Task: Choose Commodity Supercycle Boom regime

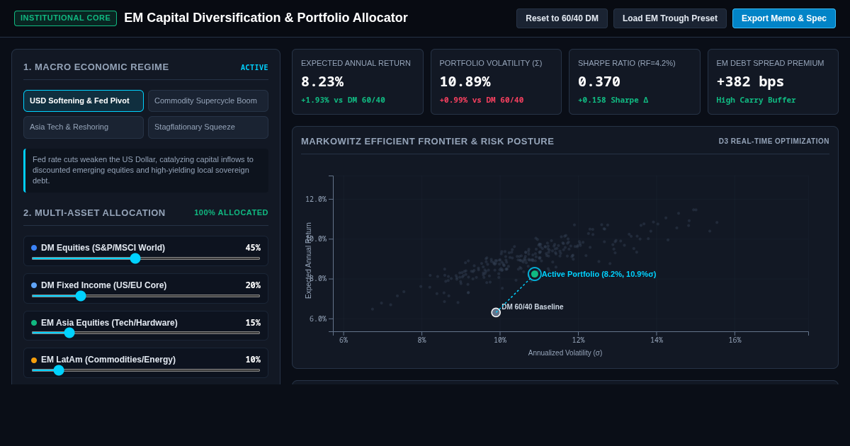Action: click(x=208, y=101)
